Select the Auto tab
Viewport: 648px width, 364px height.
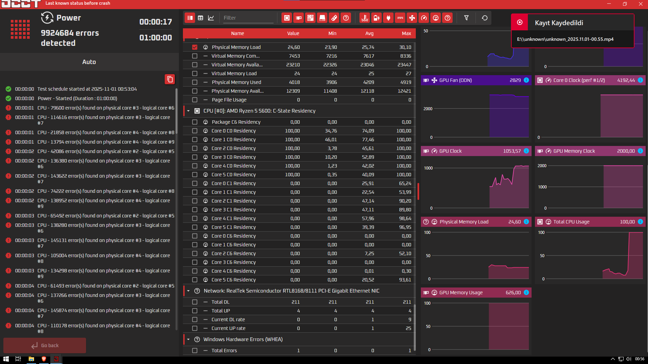[89, 62]
